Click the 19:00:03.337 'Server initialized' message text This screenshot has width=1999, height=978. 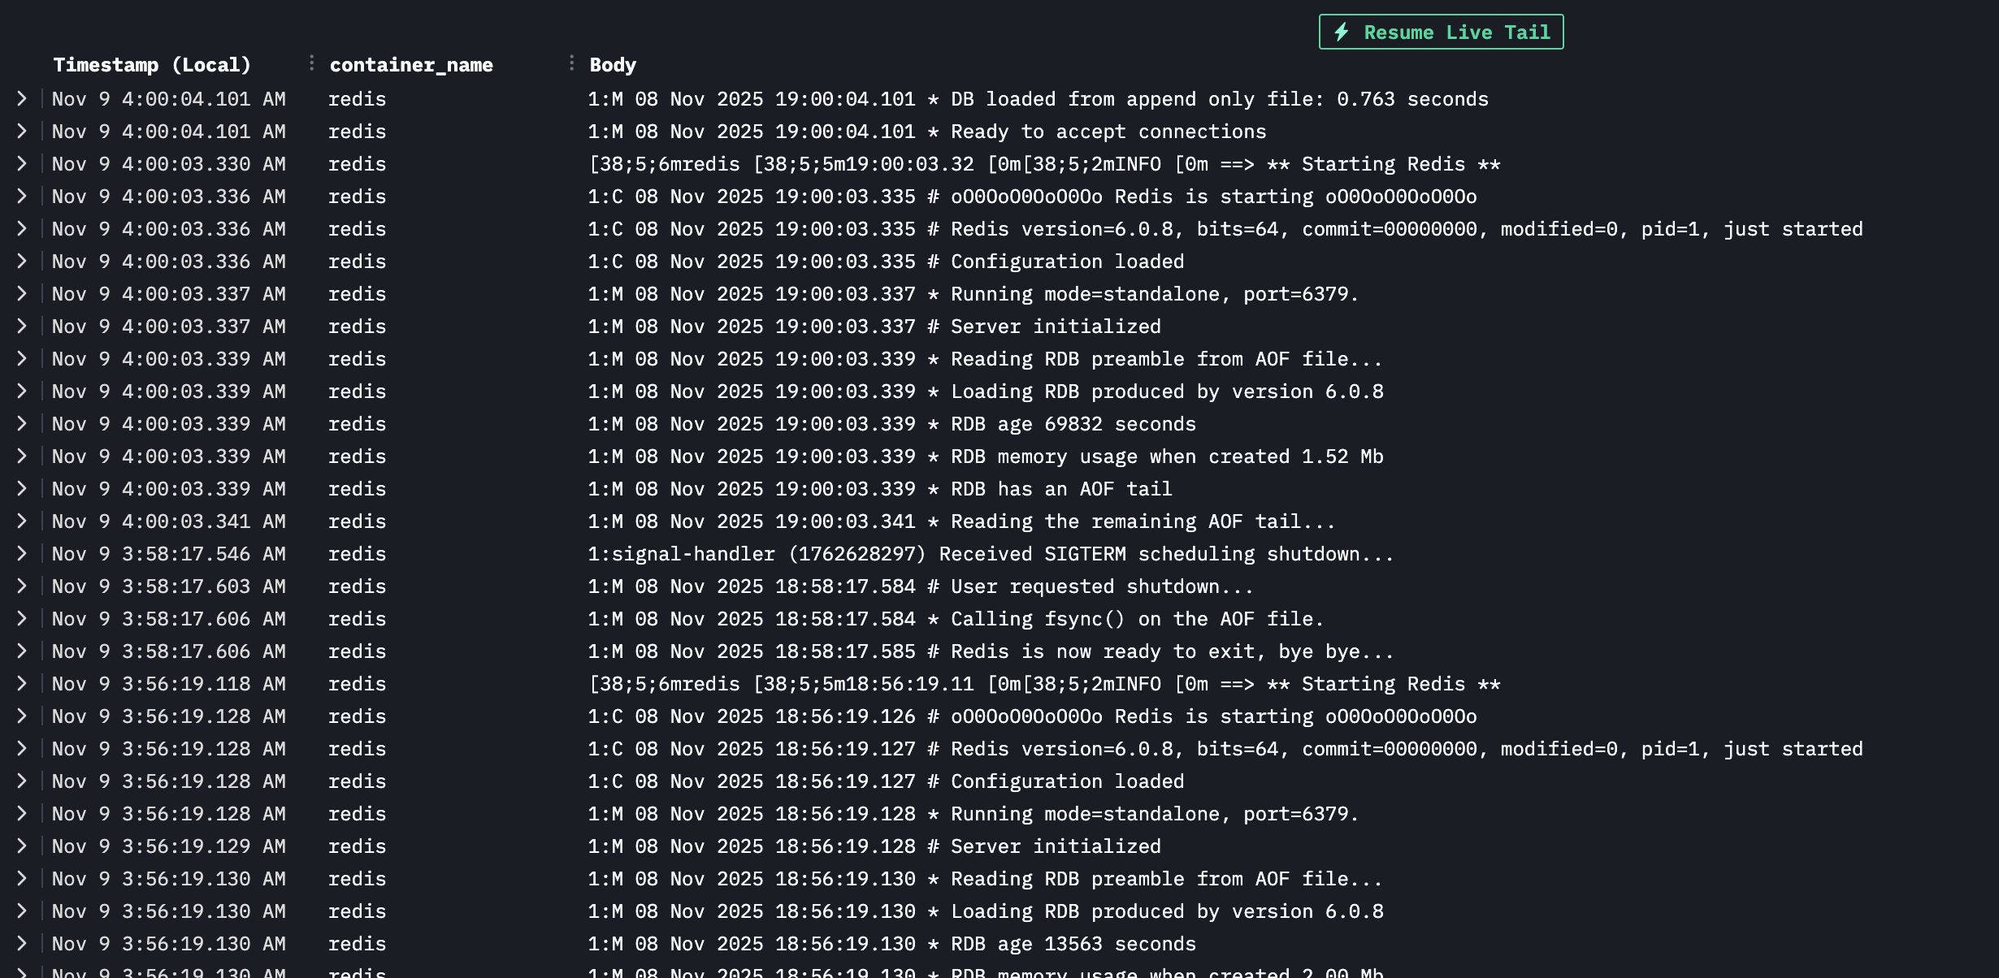coord(1055,327)
